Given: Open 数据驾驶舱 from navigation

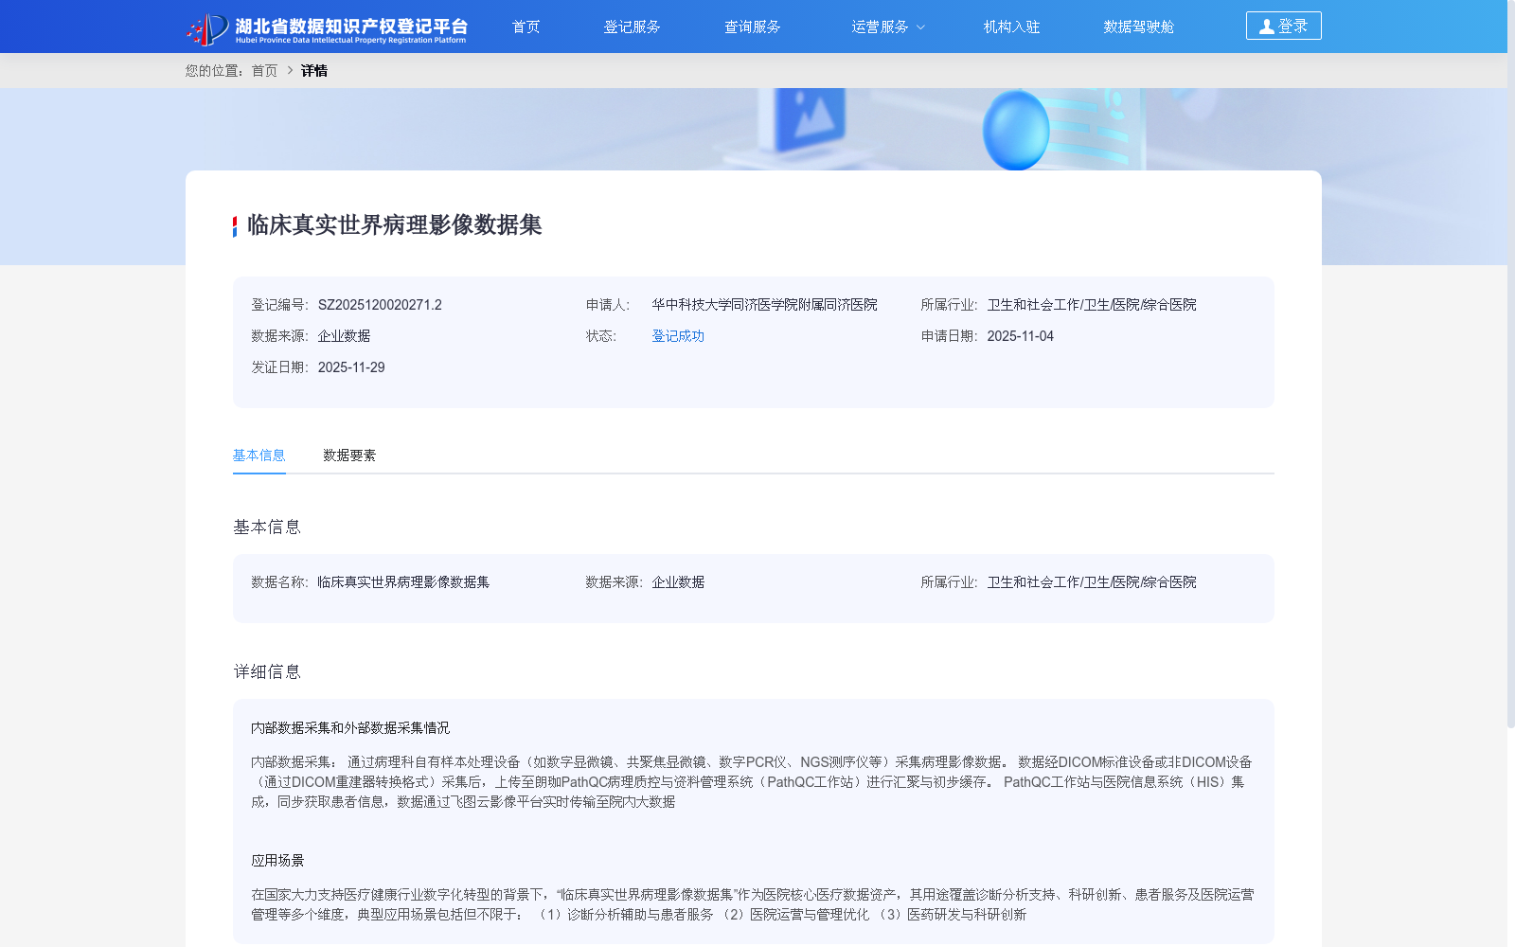Looking at the screenshot, I should coord(1138,27).
